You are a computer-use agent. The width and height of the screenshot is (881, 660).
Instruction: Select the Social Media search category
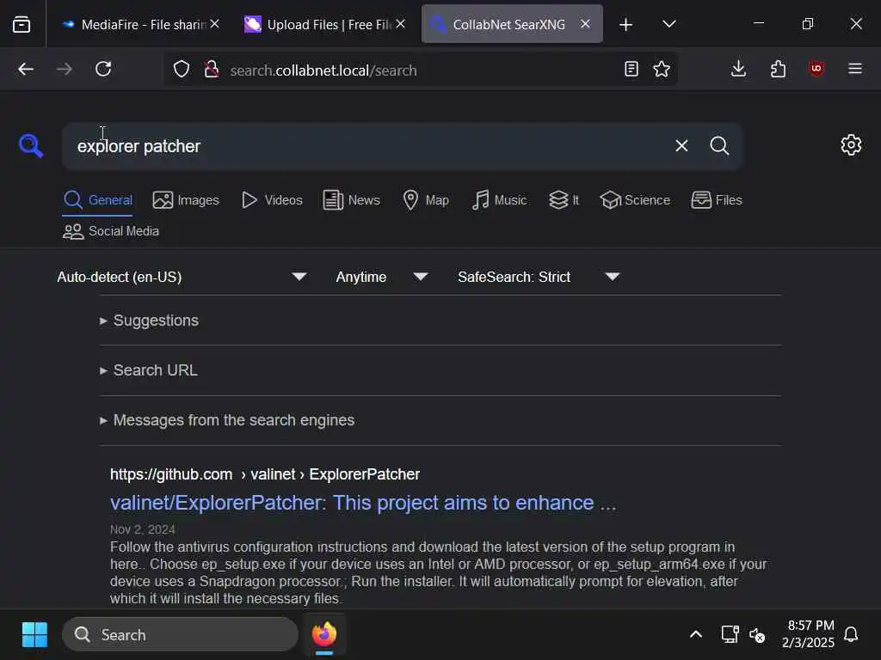point(111,231)
